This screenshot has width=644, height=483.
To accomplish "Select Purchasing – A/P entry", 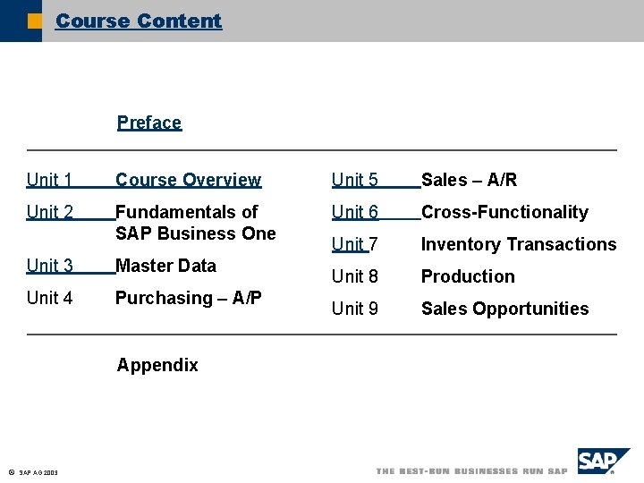I will (189, 298).
